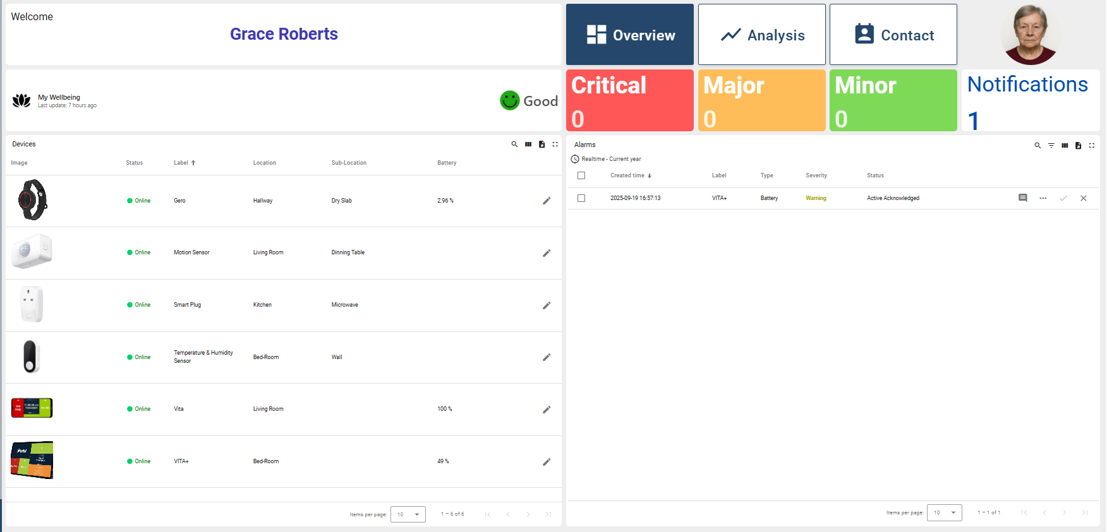Image resolution: width=1107 pixels, height=532 pixels.
Task: Select all alarms header checkbox
Action: (x=581, y=175)
